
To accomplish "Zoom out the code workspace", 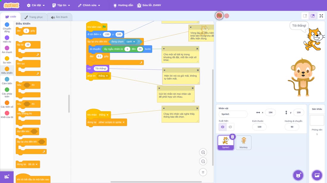I will [203, 161].
